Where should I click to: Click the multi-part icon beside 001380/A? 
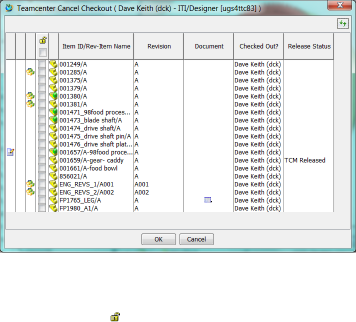30,96
